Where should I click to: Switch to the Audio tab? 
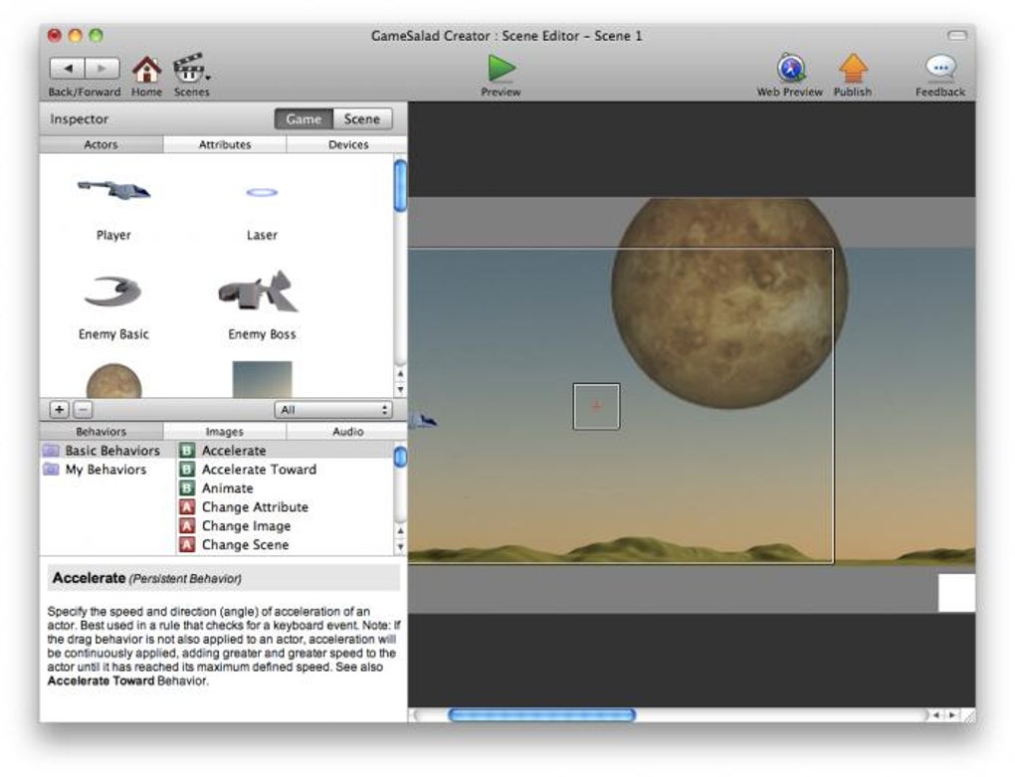pyautogui.click(x=346, y=431)
